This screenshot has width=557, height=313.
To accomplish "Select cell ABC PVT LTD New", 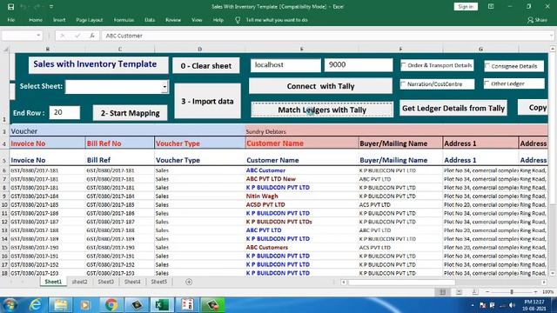I will coord(302,179).
